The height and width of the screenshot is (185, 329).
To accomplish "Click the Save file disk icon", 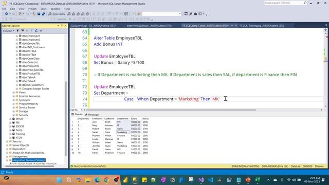I will pos(39,14).
